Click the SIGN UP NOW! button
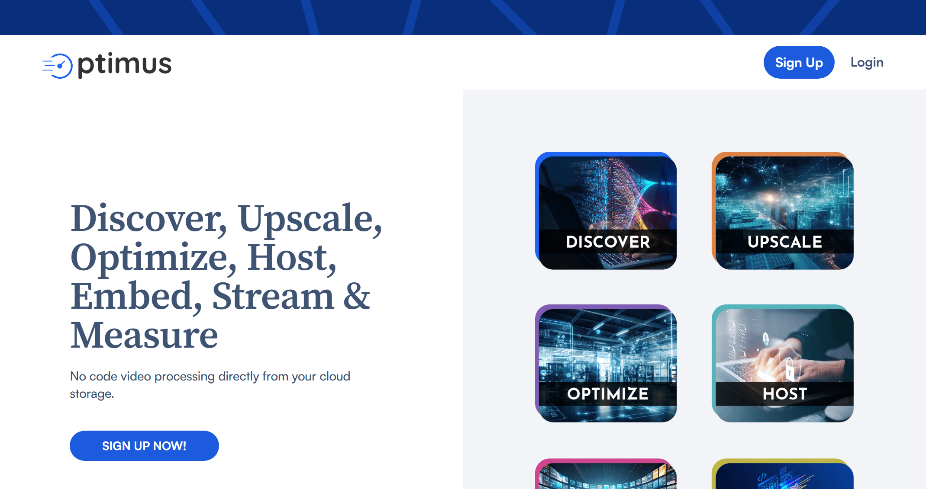The image size is (926, 489). coord(144,446)
